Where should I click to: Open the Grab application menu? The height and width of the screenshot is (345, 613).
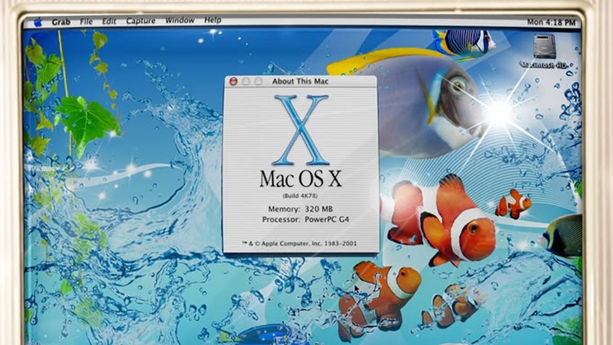pyautogui.click(x=61, y=22)
